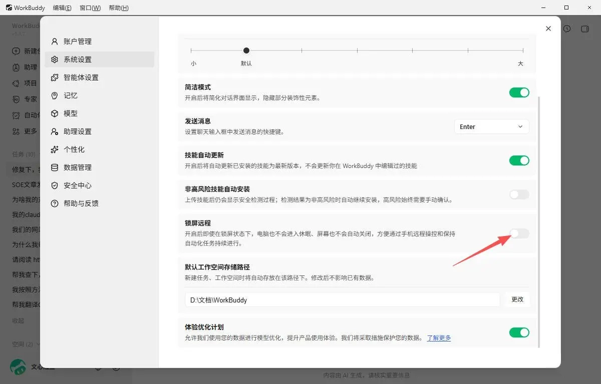601x384 pixels.
Task: Switch to the 助理设置 settings tab
Action: (x=100, y=131)
